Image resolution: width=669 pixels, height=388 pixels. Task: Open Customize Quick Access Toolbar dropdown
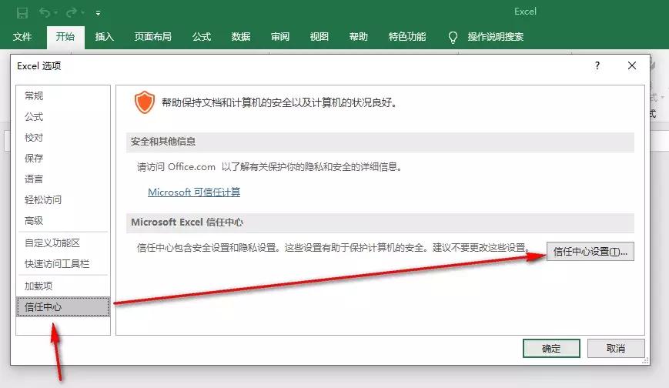pyautogui.click(x=98, y=13)
